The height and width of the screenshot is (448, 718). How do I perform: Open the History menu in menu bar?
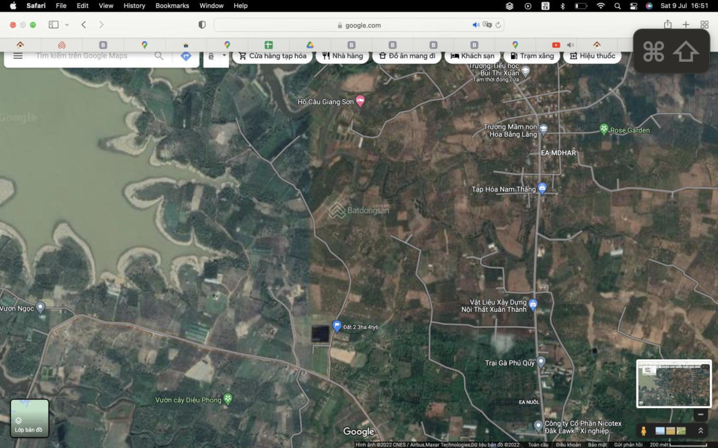pos(134,6)
